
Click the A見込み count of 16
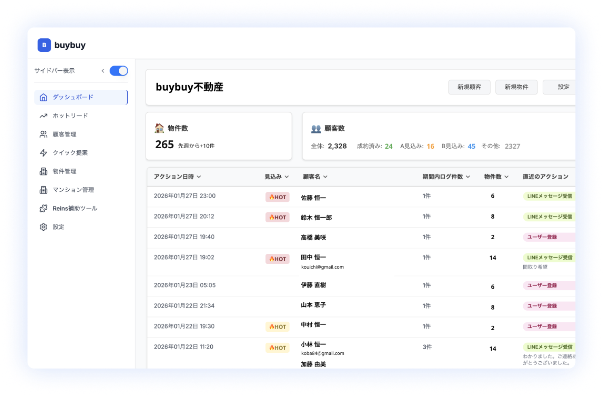(431, 146)
